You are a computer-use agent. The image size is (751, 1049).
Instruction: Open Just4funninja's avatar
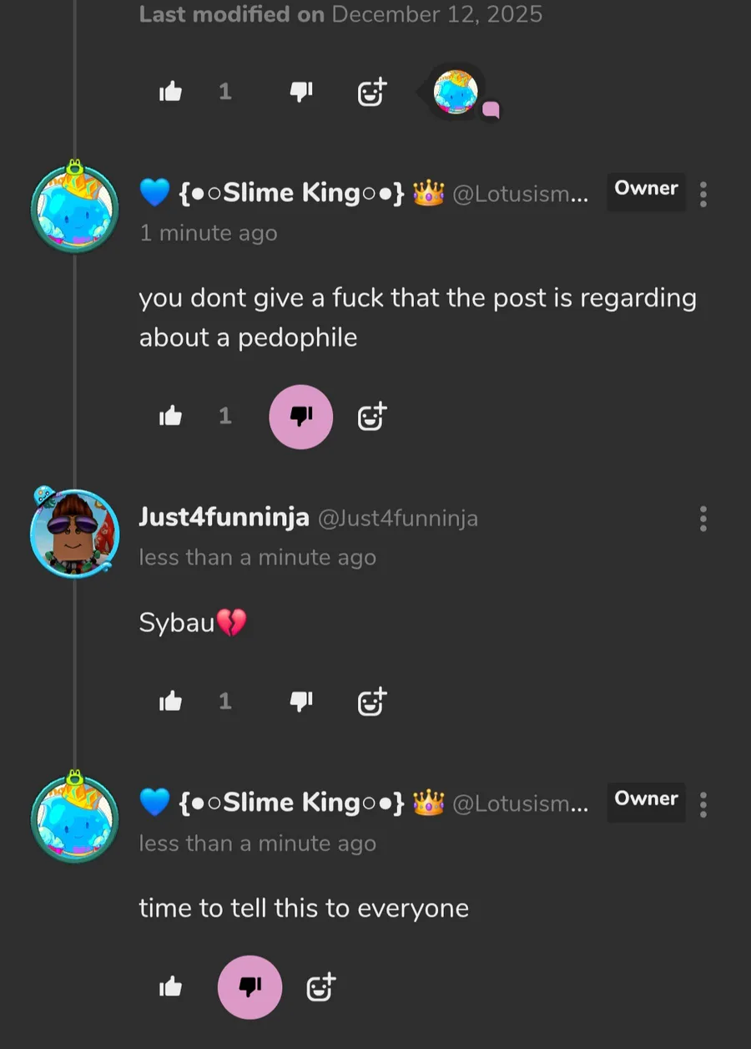pyautogui.click(x=74, y=532)
